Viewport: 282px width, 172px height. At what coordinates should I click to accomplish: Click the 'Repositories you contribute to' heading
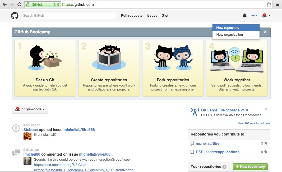tap(218, 134)
